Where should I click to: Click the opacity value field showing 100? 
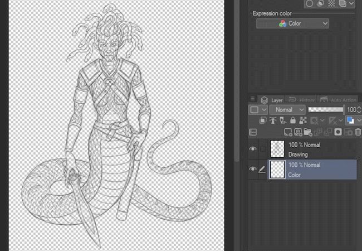351,109
